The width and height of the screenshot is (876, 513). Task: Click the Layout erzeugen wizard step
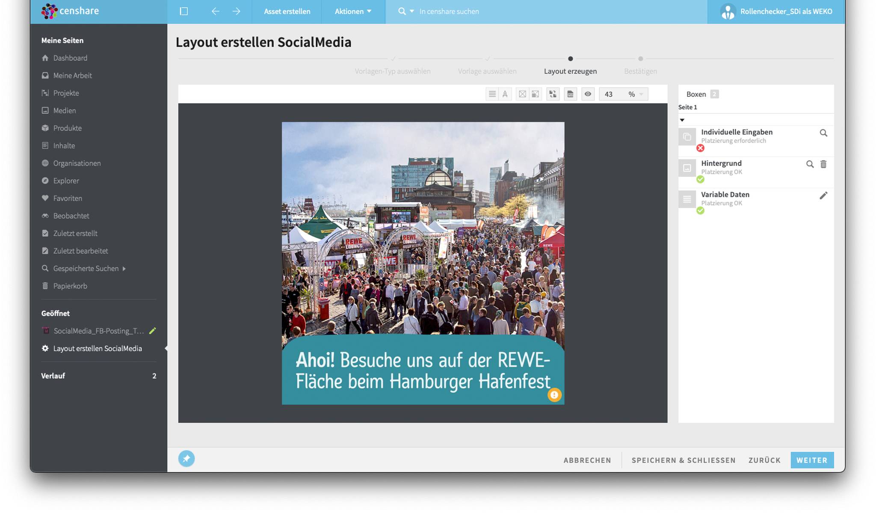pos(570,71)
